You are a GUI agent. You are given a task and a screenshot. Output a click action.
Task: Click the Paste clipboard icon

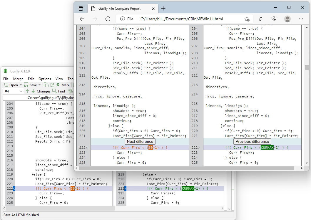pos(52,85)
